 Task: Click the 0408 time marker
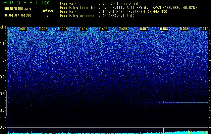(x=164, y=29)
